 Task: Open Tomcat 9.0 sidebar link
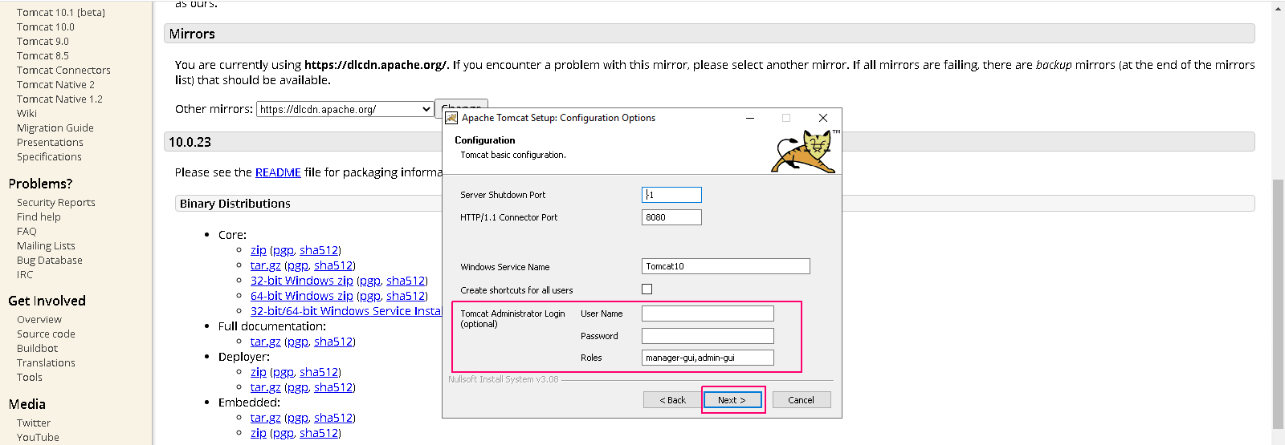[43, 42]
